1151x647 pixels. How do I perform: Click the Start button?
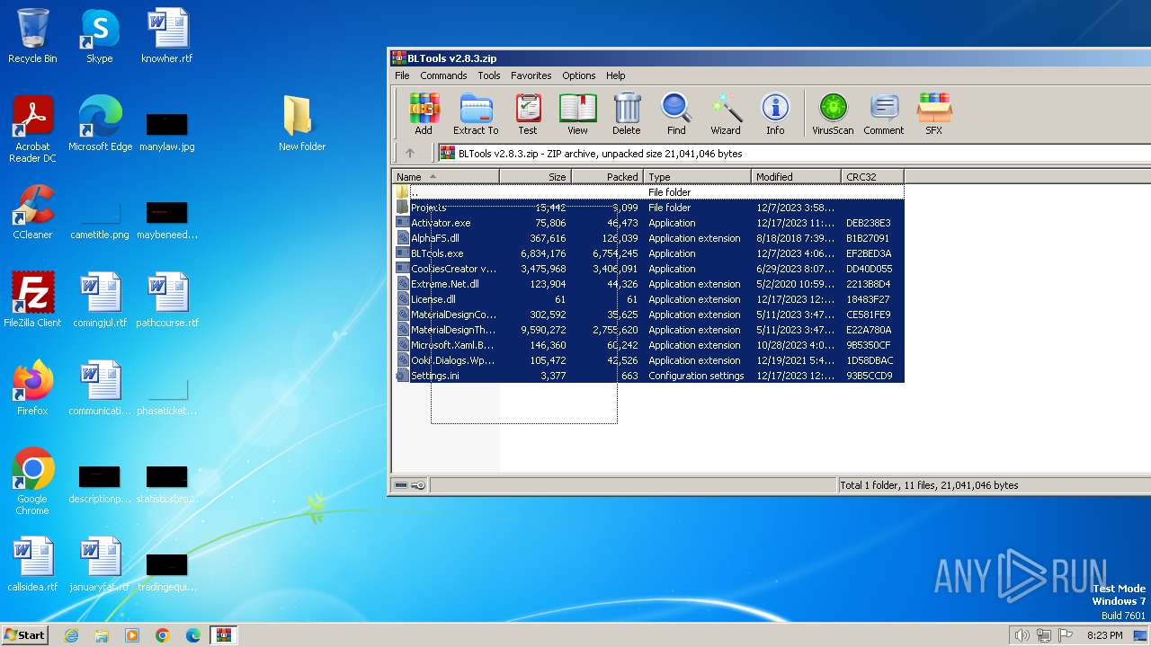click(x=25, y=634)
